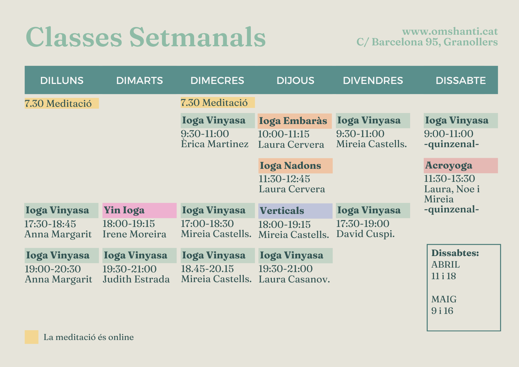Click the David Cuspi instructor name
This screenshot has width=519, height=367.
(365, 234)
